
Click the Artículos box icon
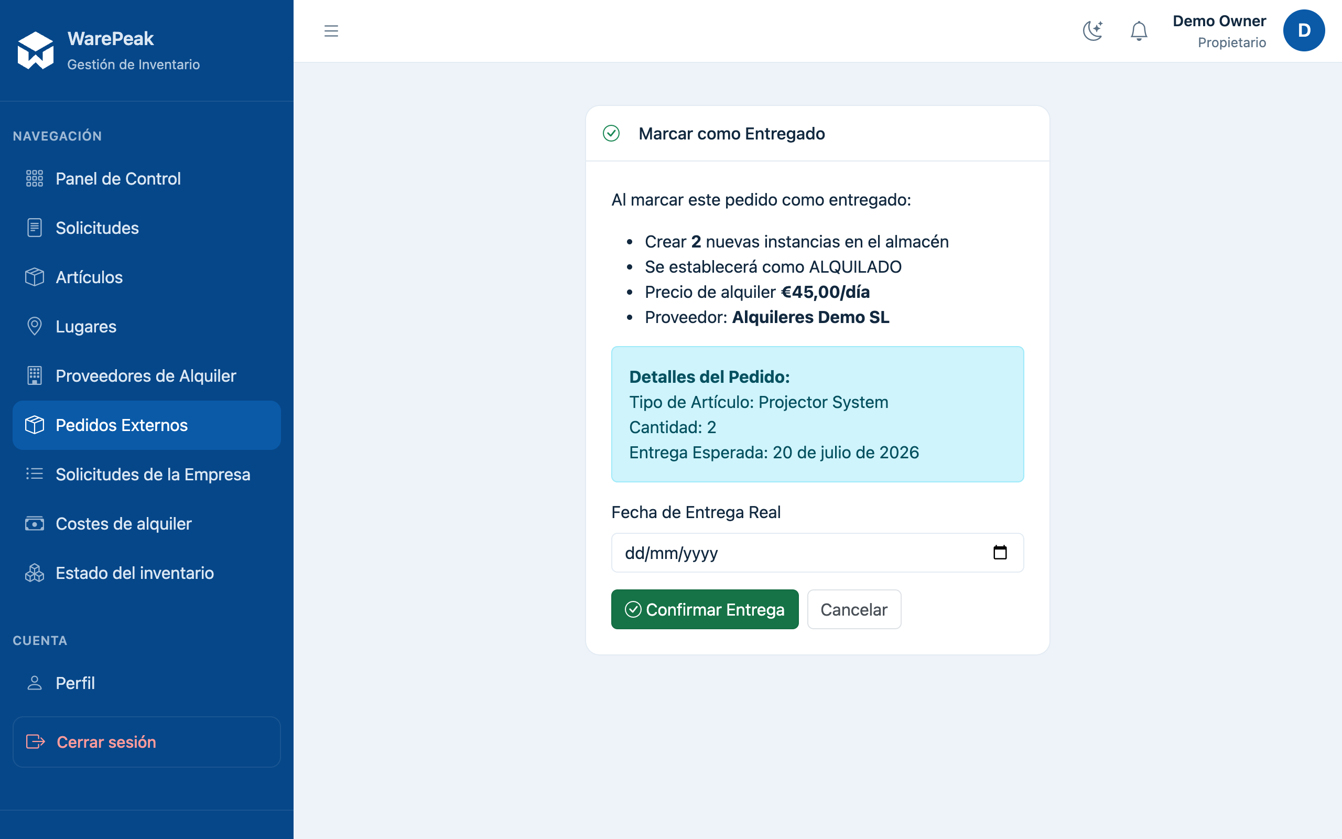click(x=35, y=277)
